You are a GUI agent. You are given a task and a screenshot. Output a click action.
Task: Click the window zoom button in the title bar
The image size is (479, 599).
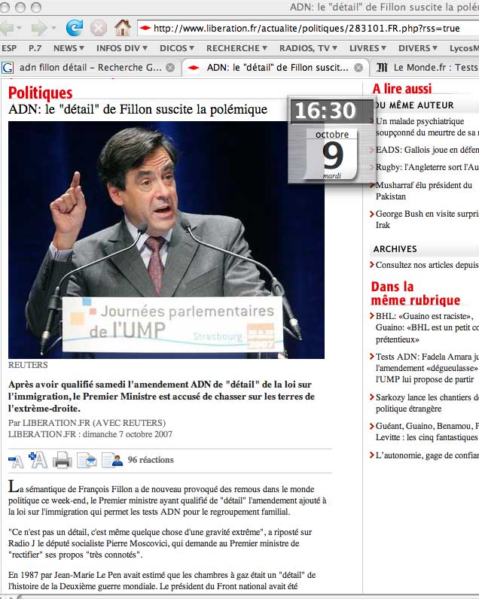coord(36,8)
